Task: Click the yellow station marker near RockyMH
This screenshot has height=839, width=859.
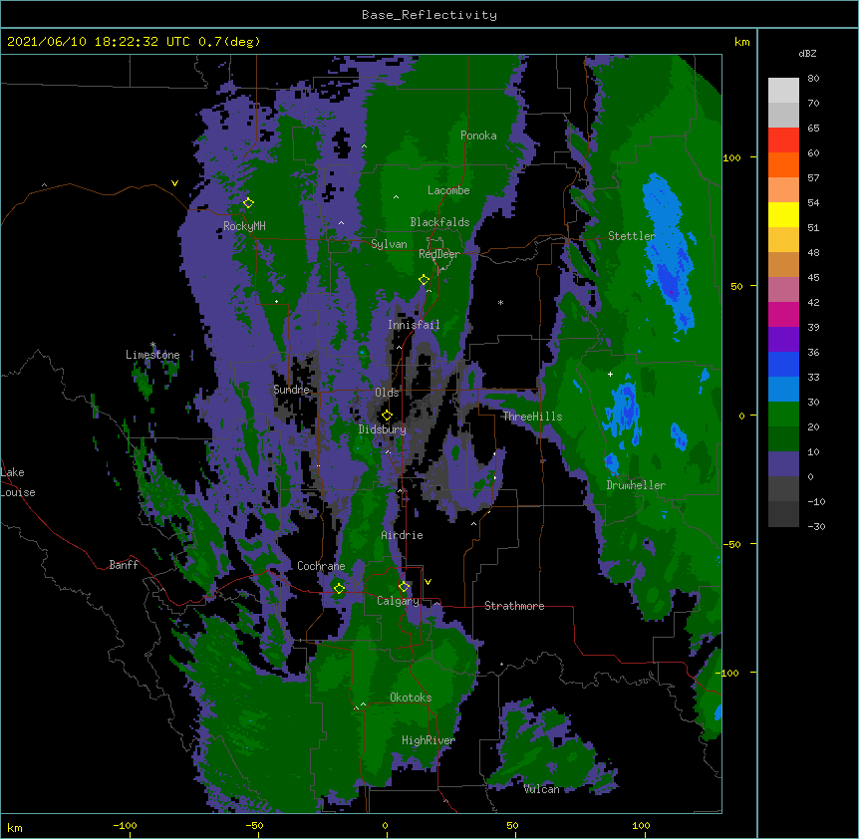Action: pos(248,203)
